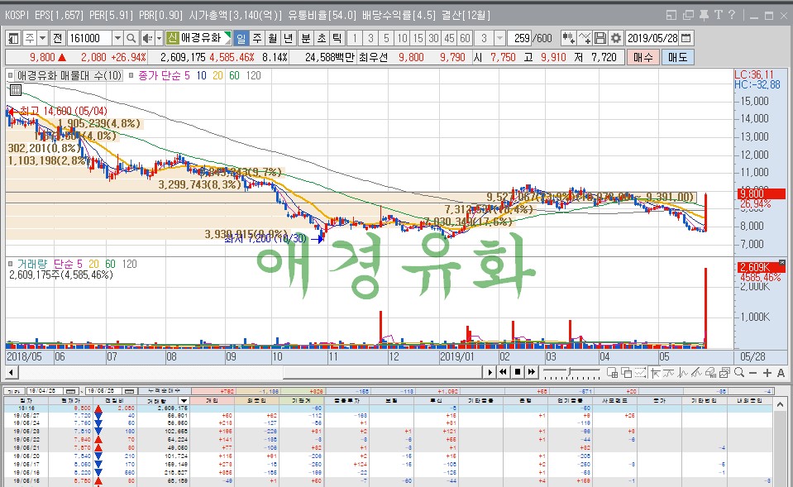Image resolution: width=793 pixels, height=487 pixels.
Task: Expand the stock code 161000 dropdown
Action: click(117, 38)
